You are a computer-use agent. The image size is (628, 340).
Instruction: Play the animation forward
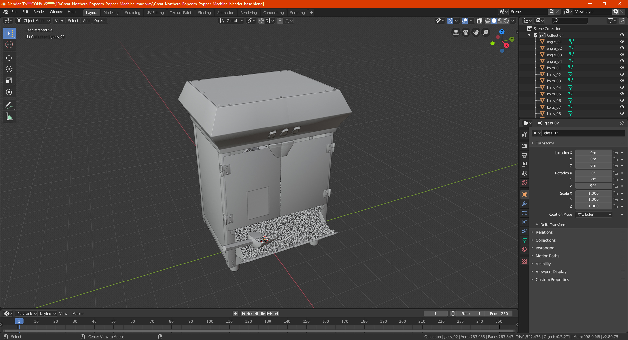[263, 314]
